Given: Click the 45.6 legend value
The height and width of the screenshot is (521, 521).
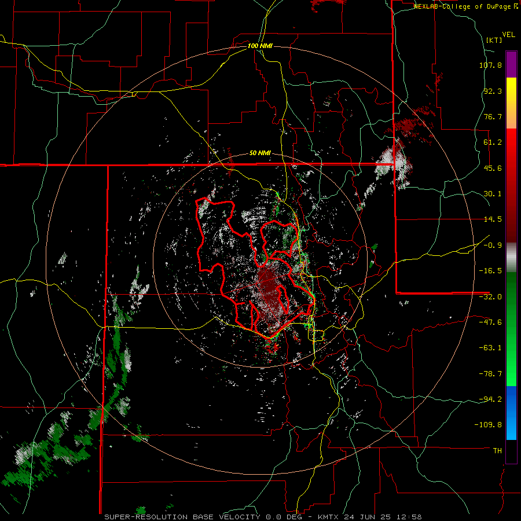Looking at the screenshot, I should pos(493,168).
